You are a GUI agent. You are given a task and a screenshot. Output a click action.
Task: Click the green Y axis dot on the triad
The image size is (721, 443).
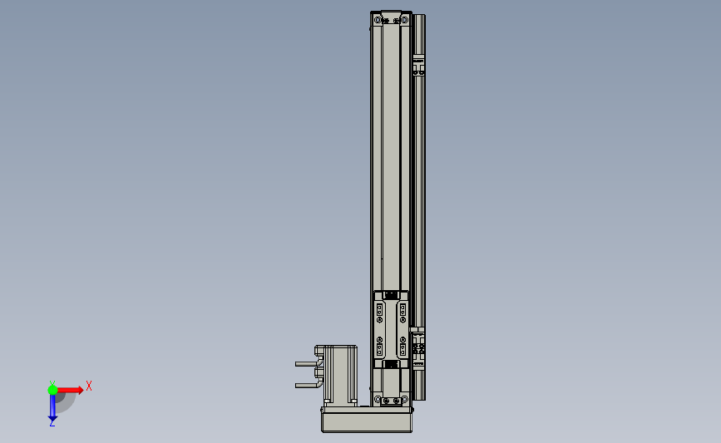coord(52,390)
